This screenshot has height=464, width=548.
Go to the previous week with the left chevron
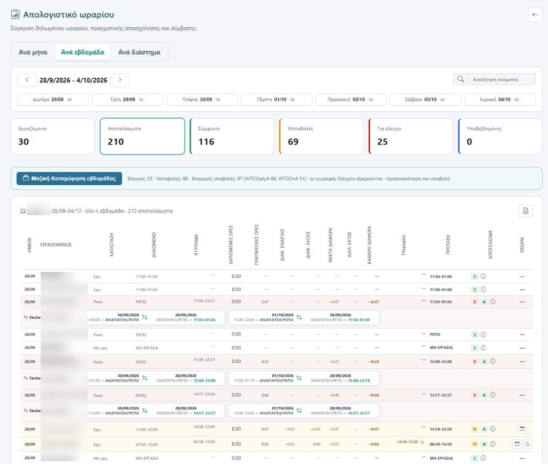click(27, 80)
